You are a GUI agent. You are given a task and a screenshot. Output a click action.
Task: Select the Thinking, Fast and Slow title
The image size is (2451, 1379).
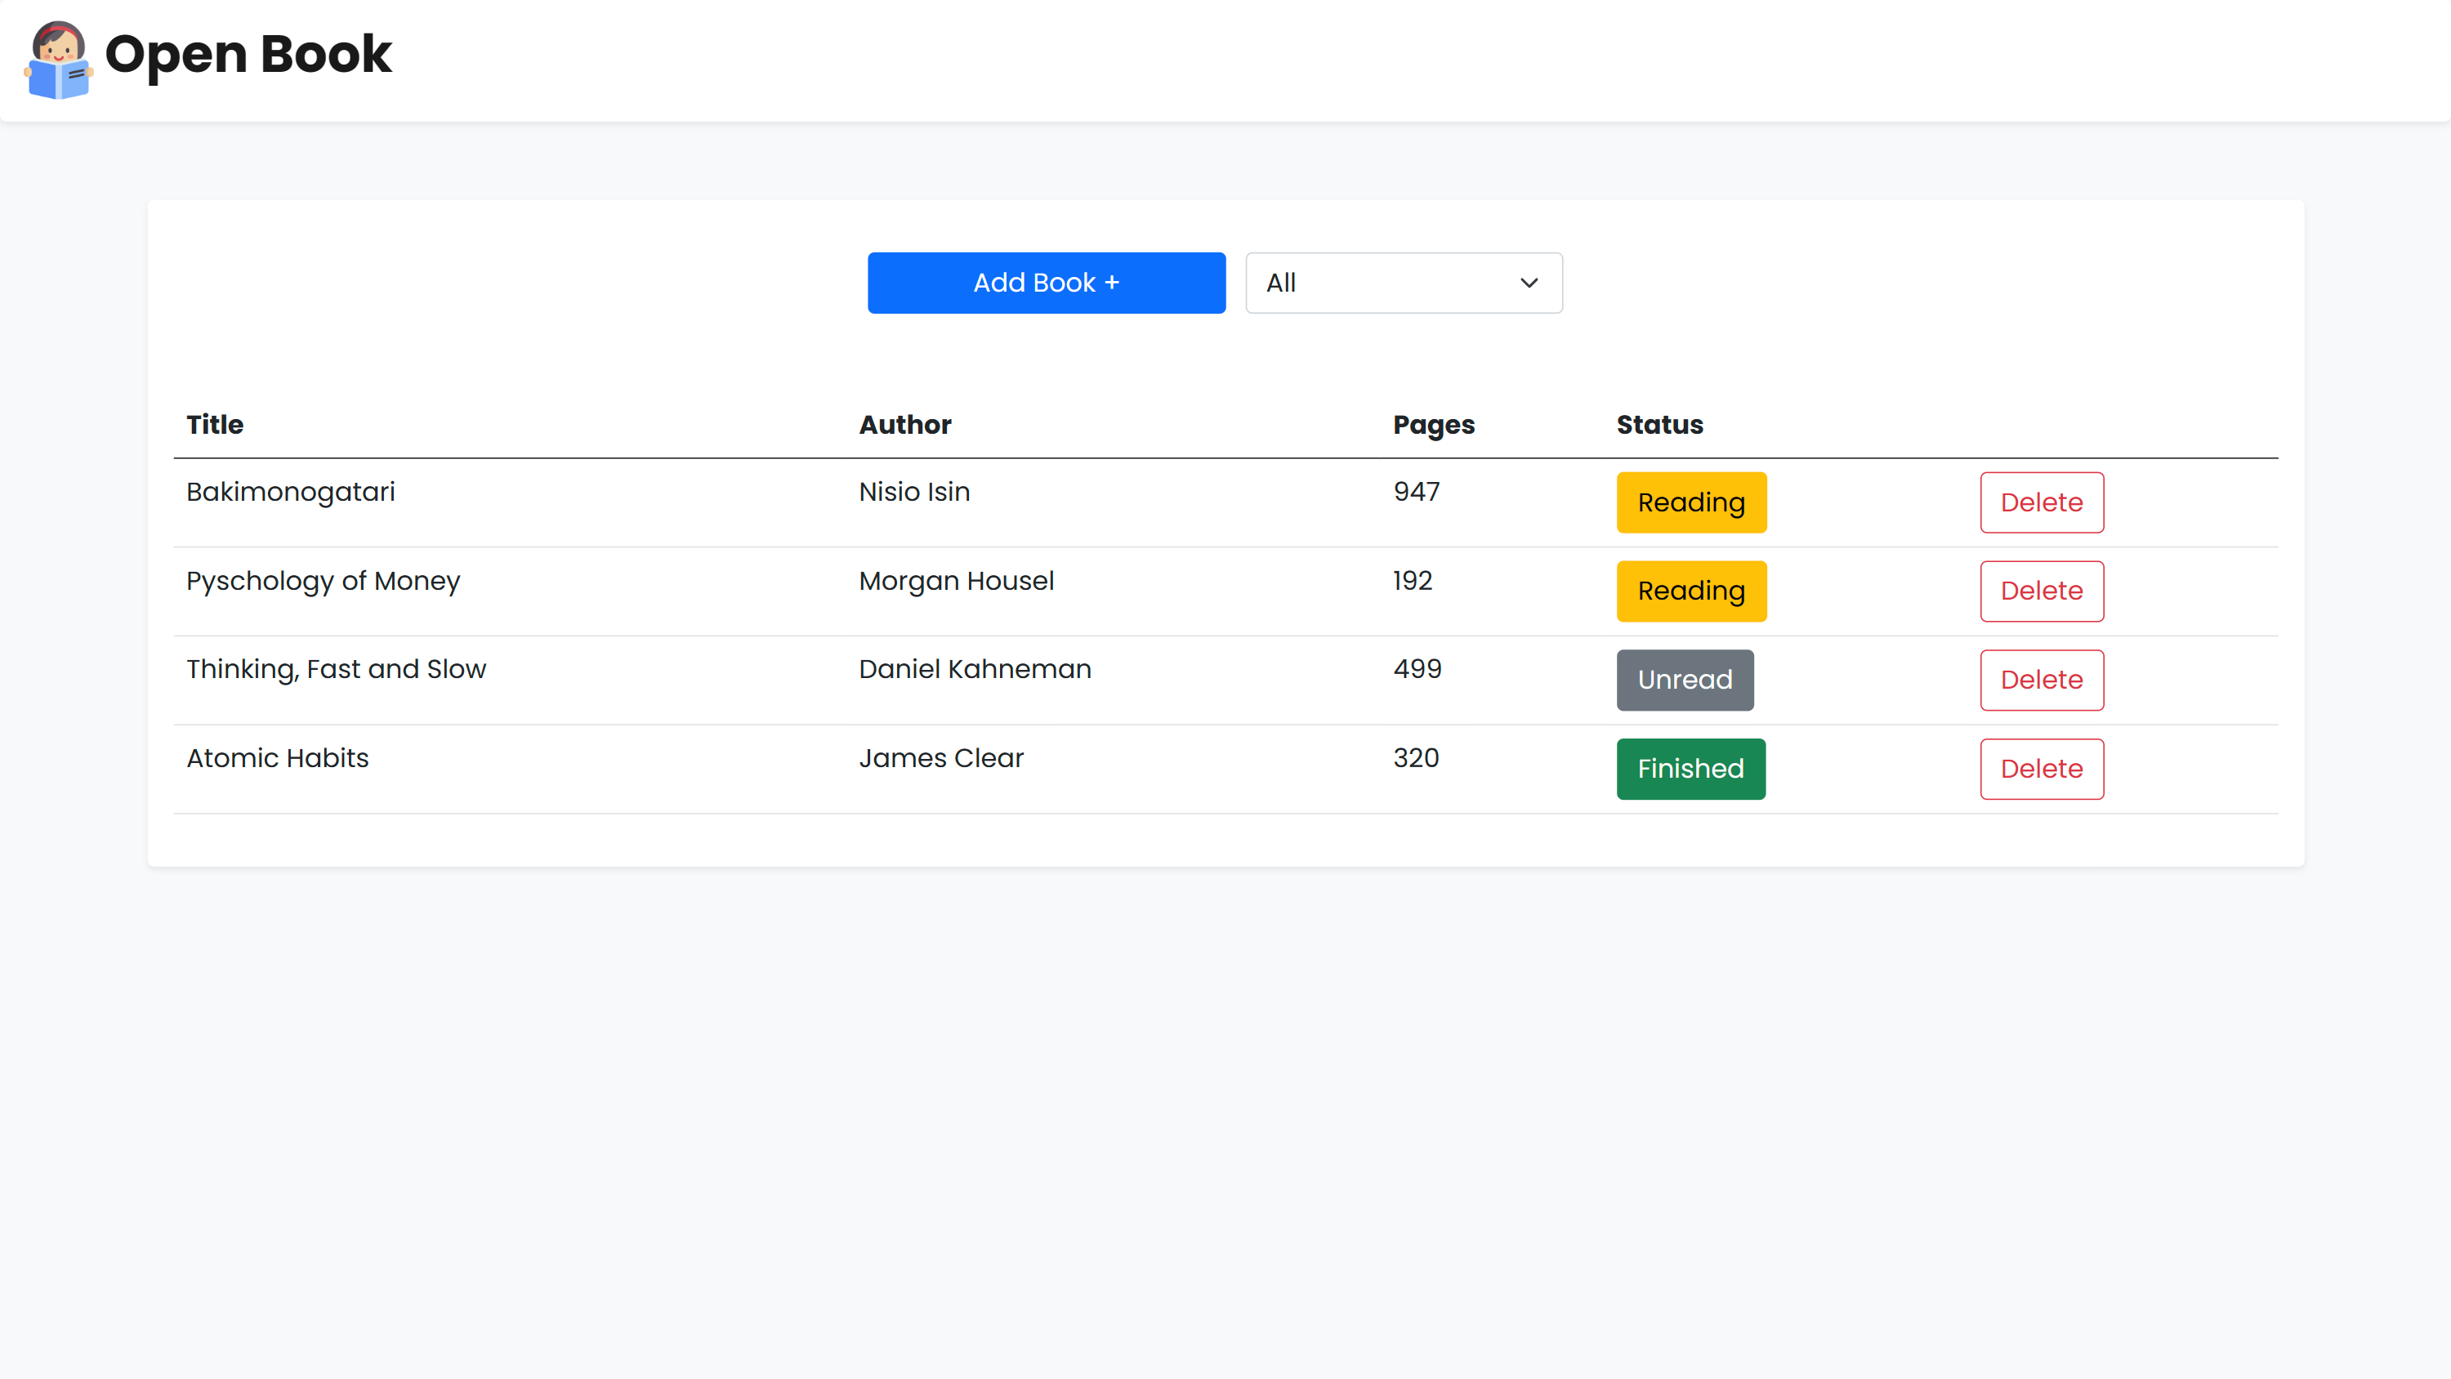(336, 670)
